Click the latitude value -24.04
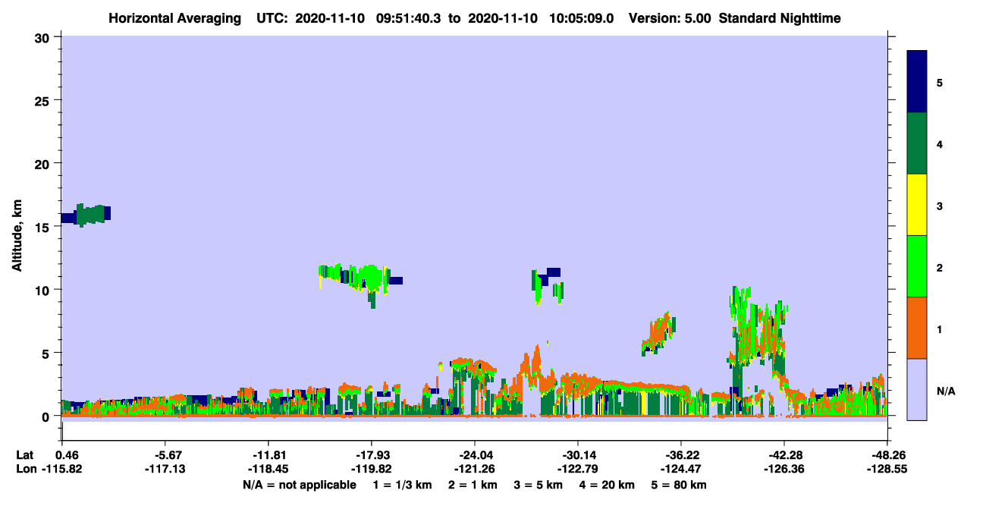Screen dimensions: 986x506 pos(475,455)
